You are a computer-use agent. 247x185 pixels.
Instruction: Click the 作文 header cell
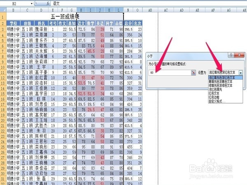pyautogui.click(x=63, y=23)
